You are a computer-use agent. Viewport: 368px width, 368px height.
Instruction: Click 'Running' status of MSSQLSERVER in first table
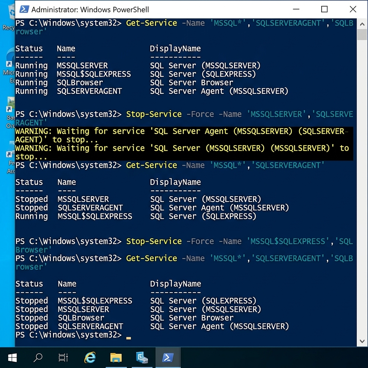(32, 65)
